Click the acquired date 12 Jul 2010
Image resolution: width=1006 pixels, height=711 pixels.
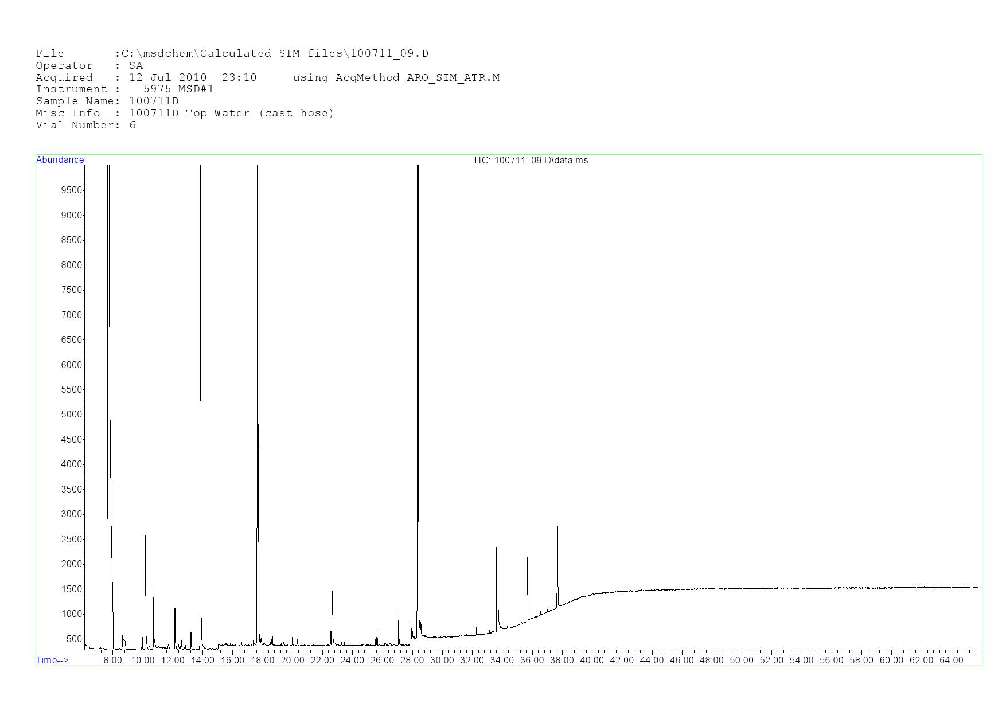[167, 78]
